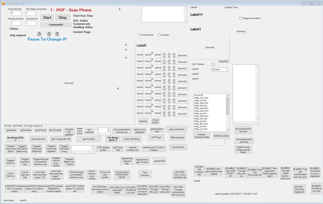Tick the Sort Newest checkbox
The width and height of the screenshot is (323, 204).
(x=213, y=64)
